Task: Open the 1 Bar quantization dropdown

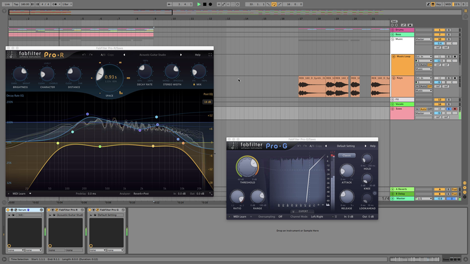Action: (67, 4)
